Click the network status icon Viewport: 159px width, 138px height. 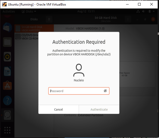pyautogui.click(x=138, y=11)
